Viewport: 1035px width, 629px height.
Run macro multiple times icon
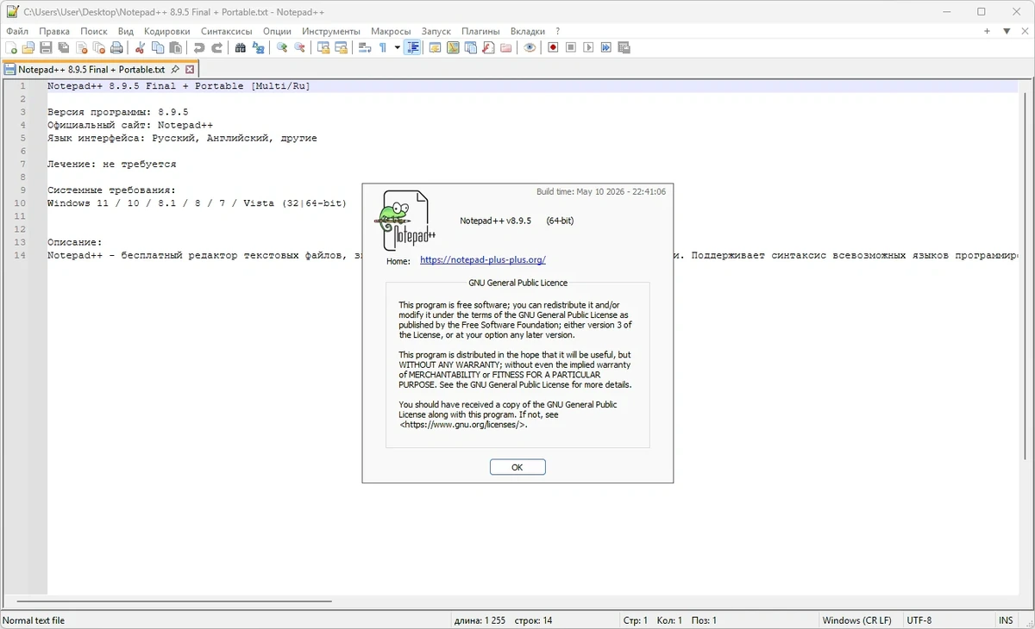tap(605, 47)
